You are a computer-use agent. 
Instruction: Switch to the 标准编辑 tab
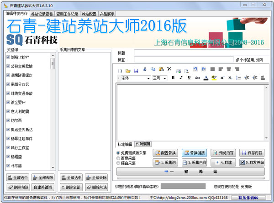(x=125, y=144)
